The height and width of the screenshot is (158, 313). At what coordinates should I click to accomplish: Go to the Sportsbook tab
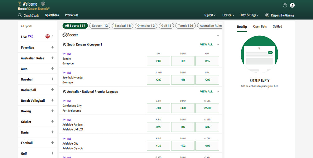(x=52, y=15)
